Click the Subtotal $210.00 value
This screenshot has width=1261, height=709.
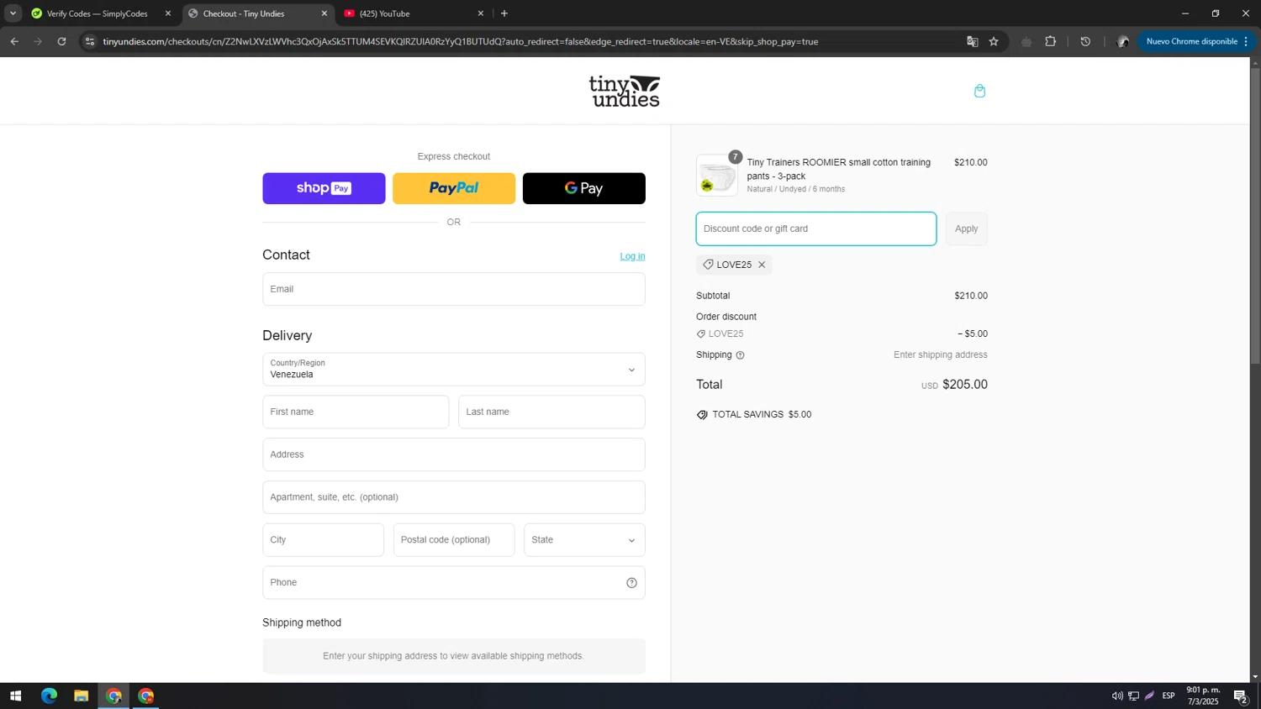tap(971, 296)
